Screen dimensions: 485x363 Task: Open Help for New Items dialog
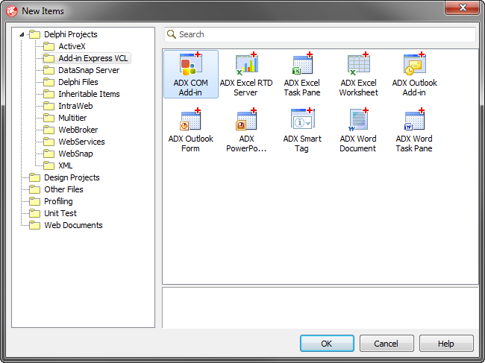click(x=446, y=343)
